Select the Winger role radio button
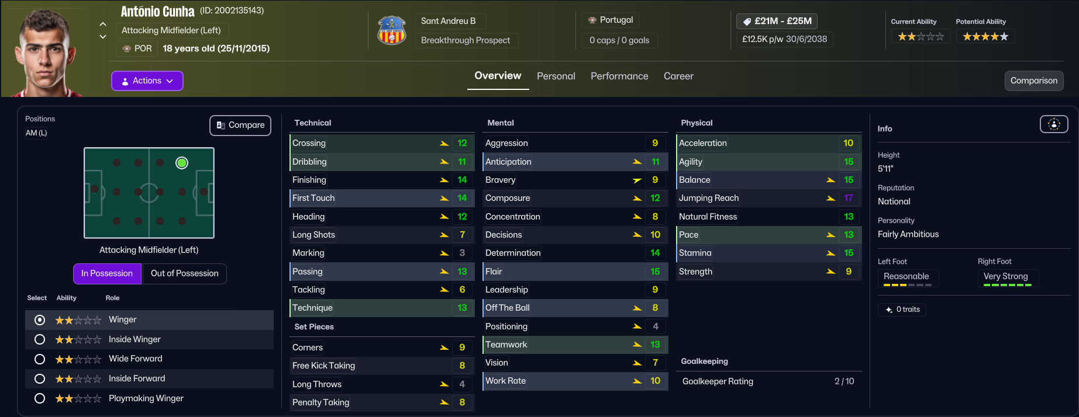Image resolution: width=1079 pixels, height=417 pixels. 40,320
